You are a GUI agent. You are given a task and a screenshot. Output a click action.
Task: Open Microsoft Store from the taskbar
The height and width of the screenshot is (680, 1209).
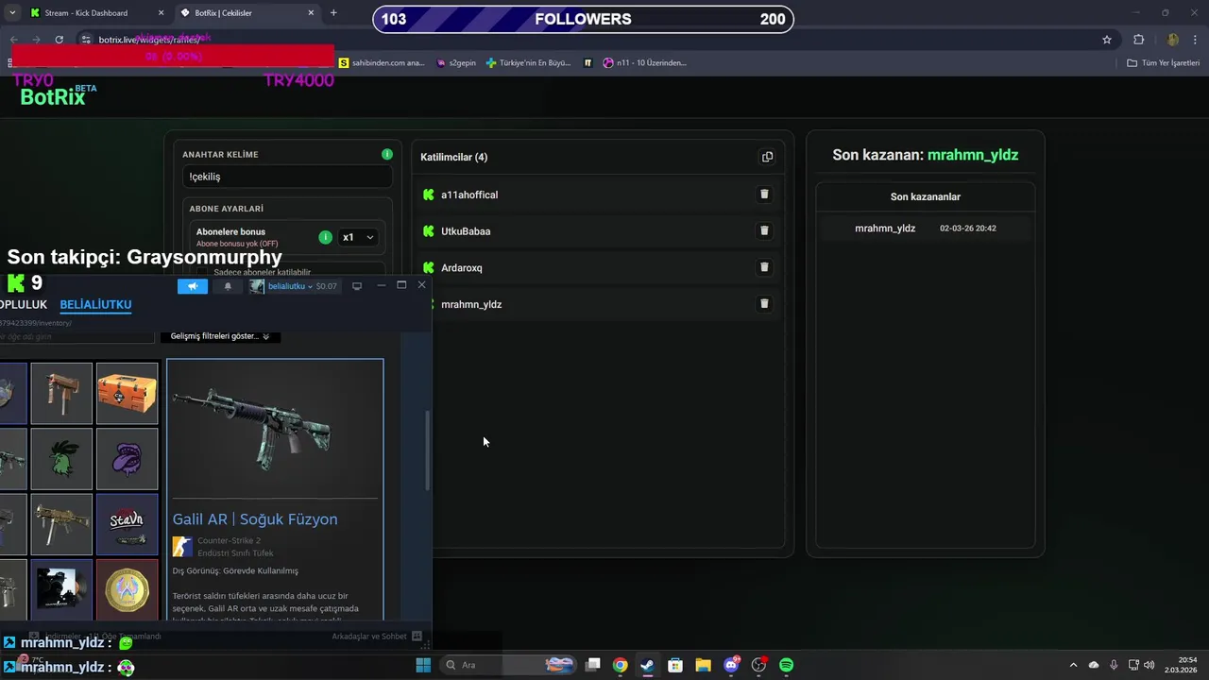675,665
